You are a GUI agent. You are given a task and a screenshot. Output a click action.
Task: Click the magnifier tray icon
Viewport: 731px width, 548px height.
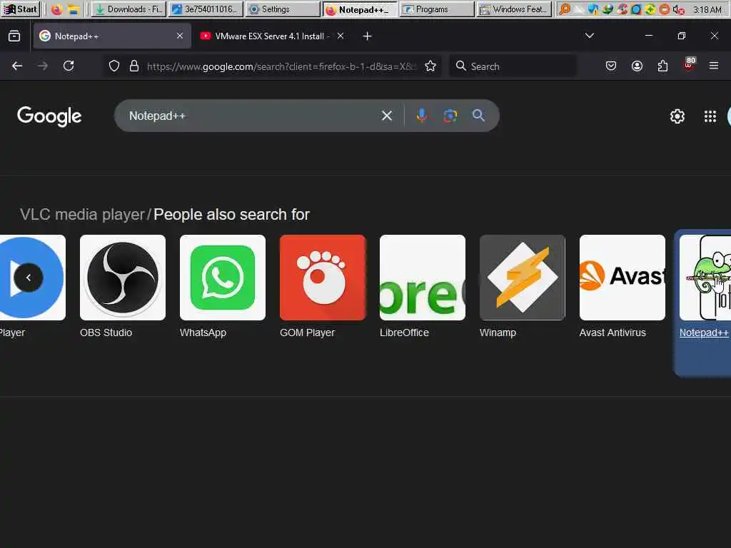565,9
